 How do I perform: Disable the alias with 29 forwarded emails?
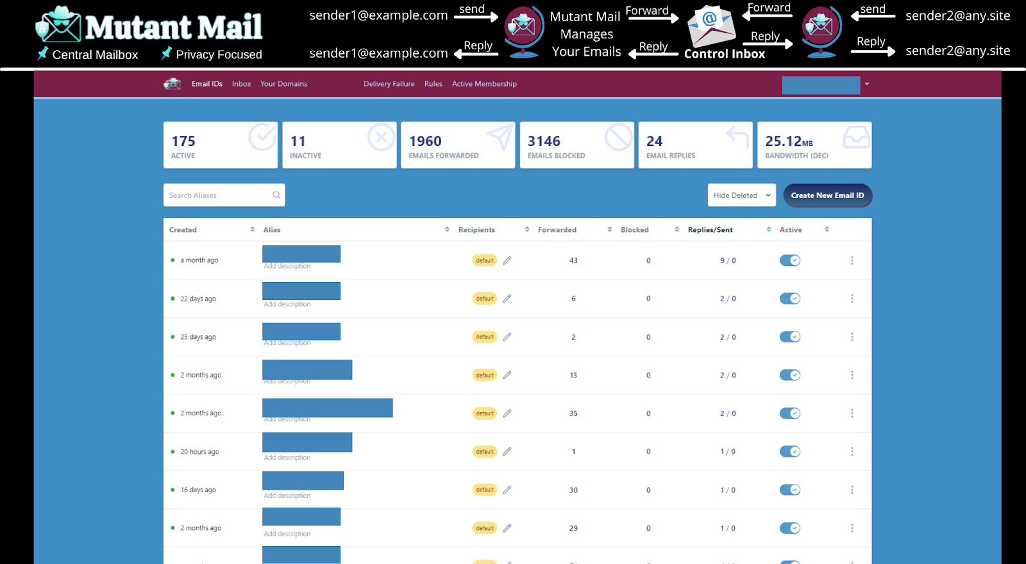coord(790,528)
